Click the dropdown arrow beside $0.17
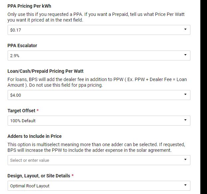Image resolution: width=207 pixels, height=194 pixels. [185, 30]
